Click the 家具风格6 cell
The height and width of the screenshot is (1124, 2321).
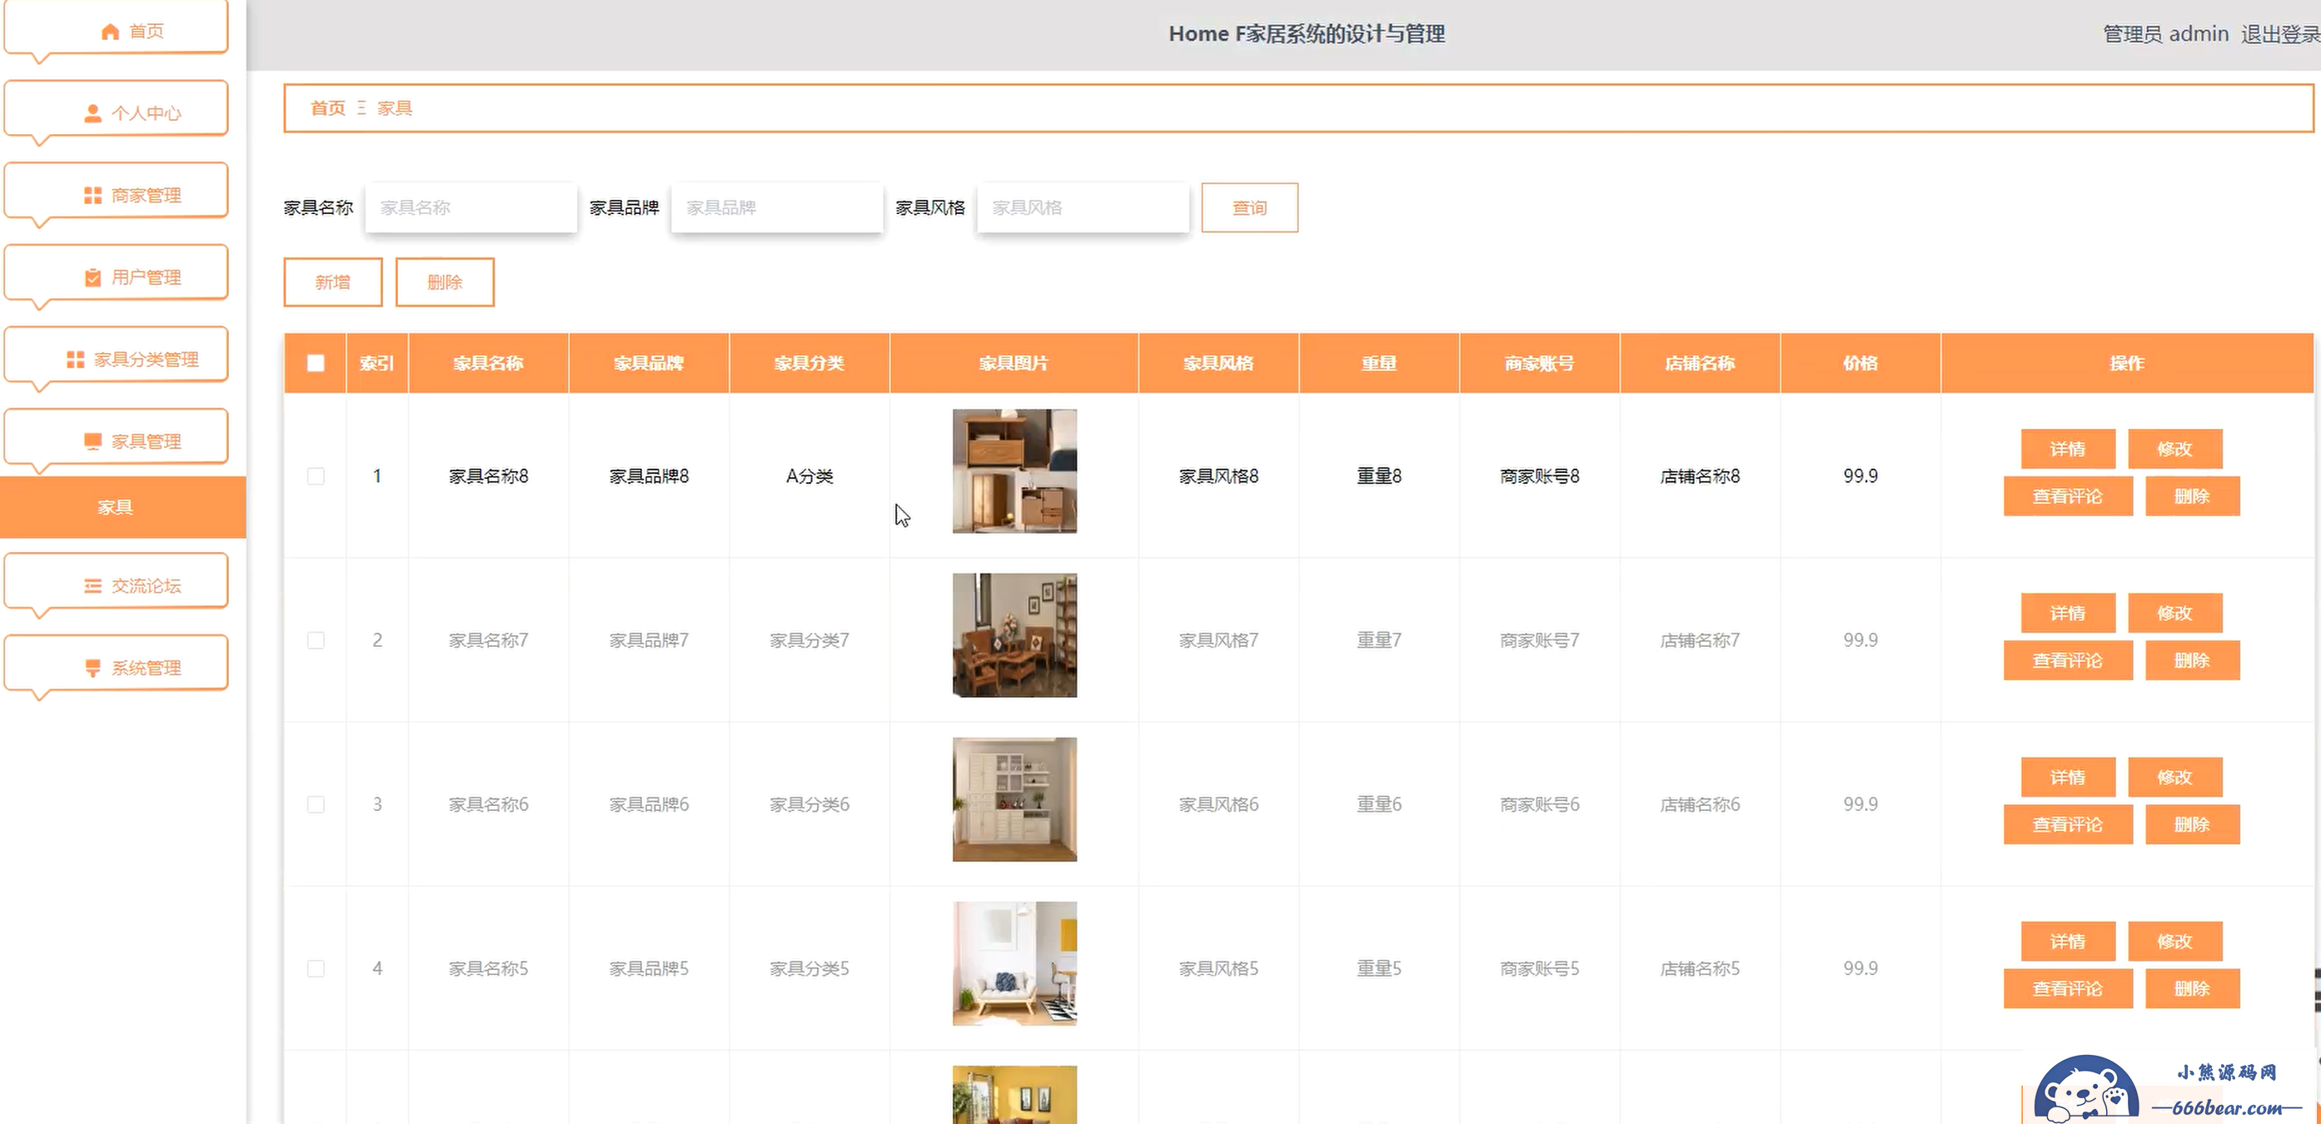click(x=1219, y=804)
